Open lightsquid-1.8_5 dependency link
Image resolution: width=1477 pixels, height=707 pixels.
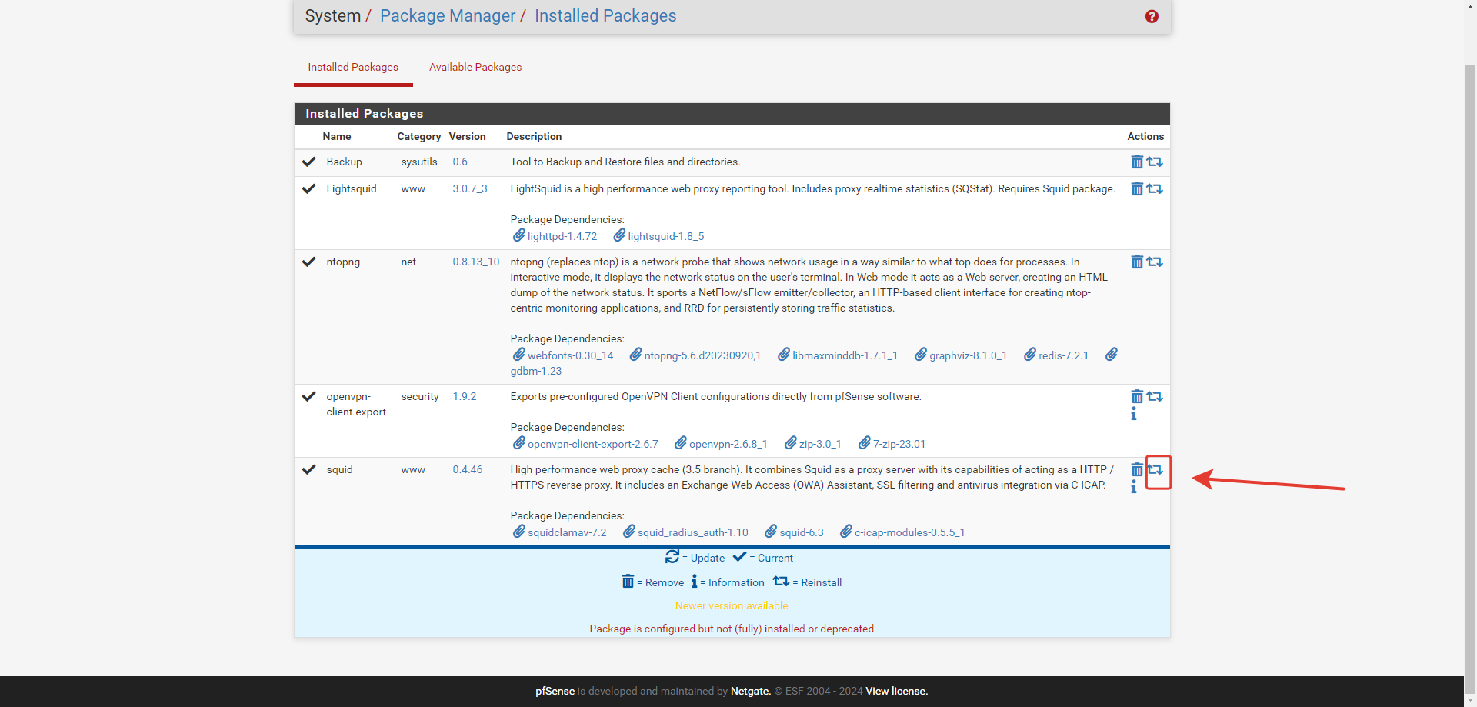pos(666,236)
